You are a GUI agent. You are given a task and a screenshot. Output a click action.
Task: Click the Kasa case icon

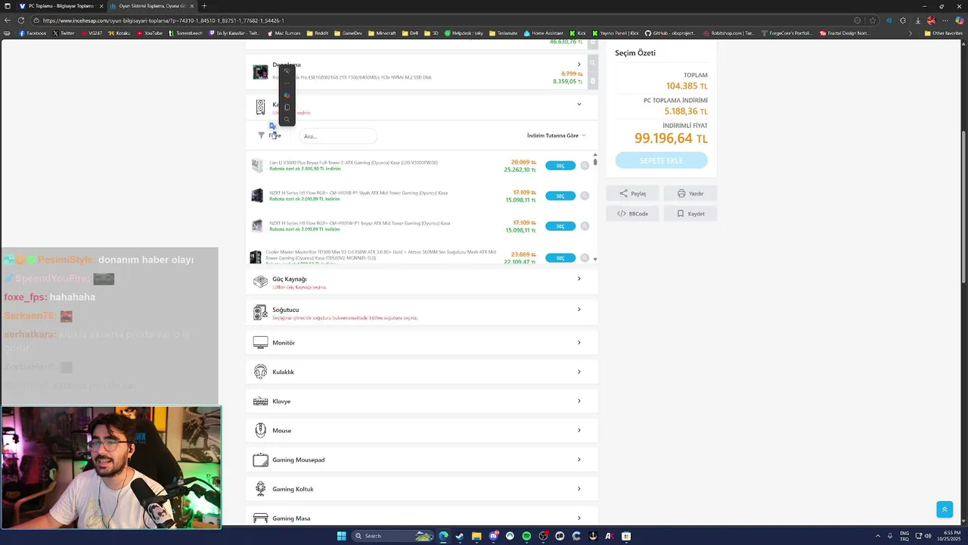tap(260, 107)
